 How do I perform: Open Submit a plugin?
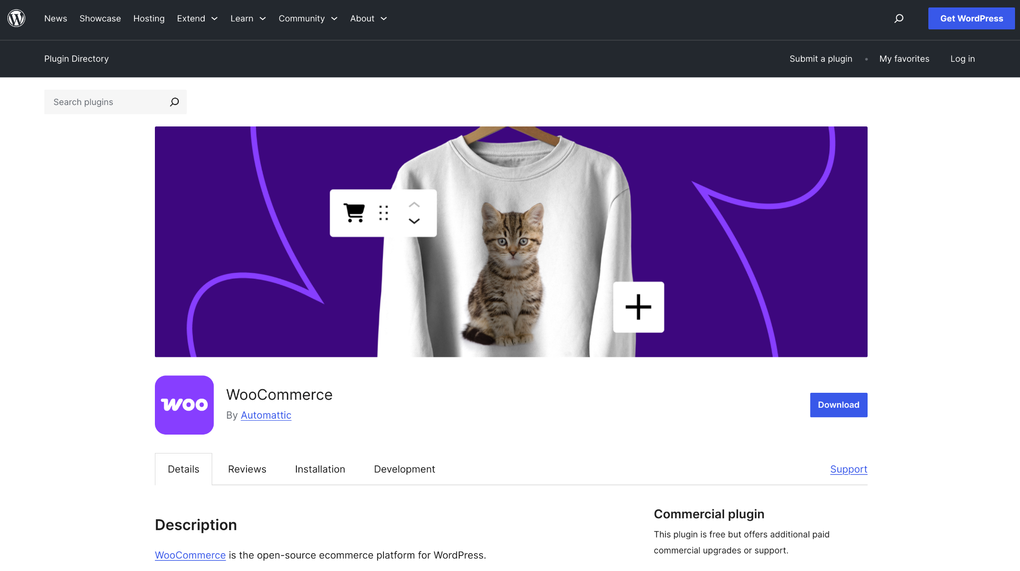pyautogui.click(x=820, y=58)
